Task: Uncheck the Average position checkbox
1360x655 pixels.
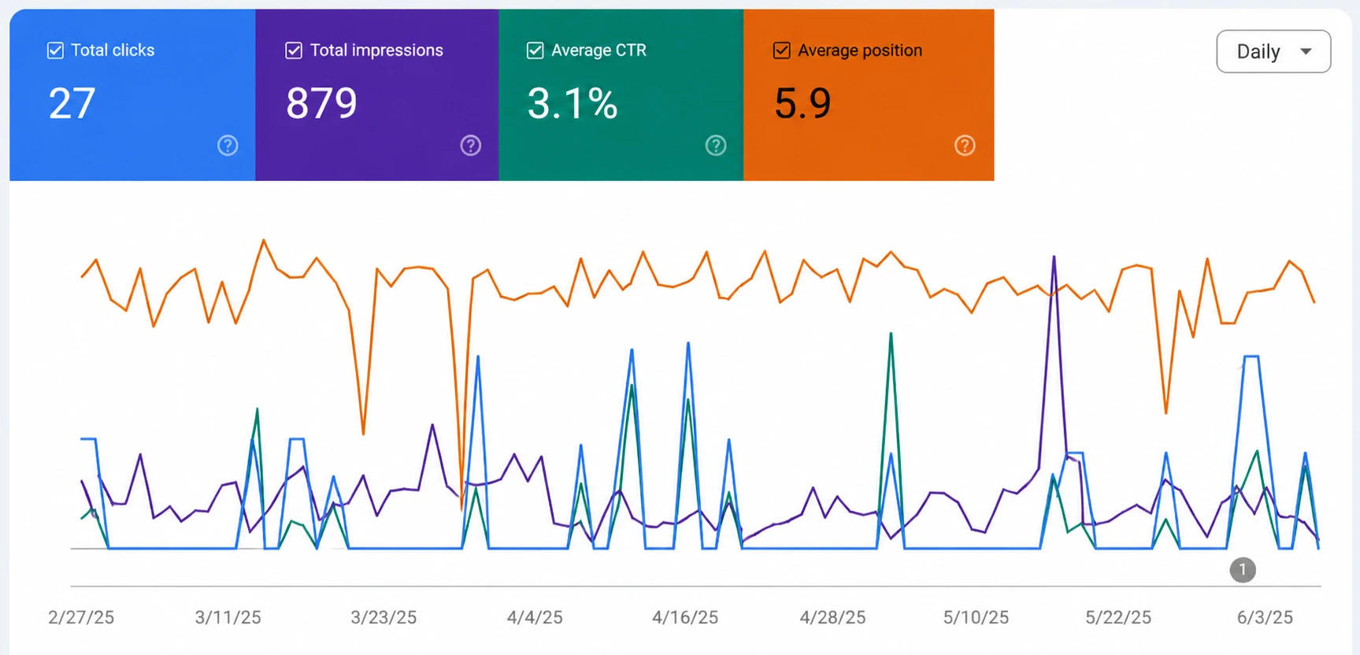Action: tap(781, 50)
